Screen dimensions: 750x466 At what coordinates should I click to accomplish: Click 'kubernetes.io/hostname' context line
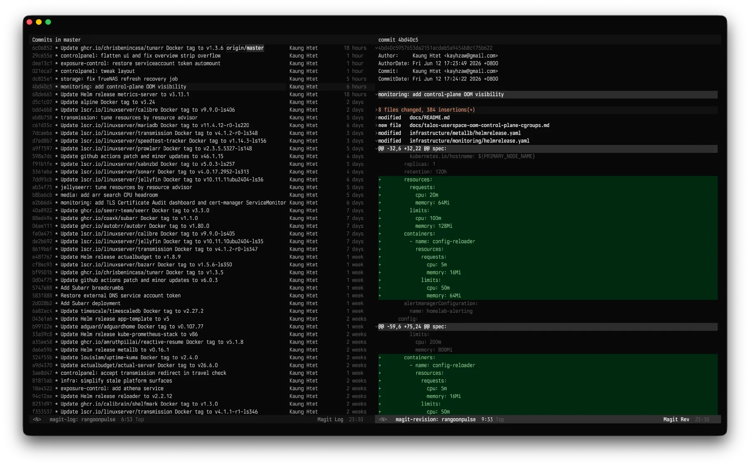[472, 157]
